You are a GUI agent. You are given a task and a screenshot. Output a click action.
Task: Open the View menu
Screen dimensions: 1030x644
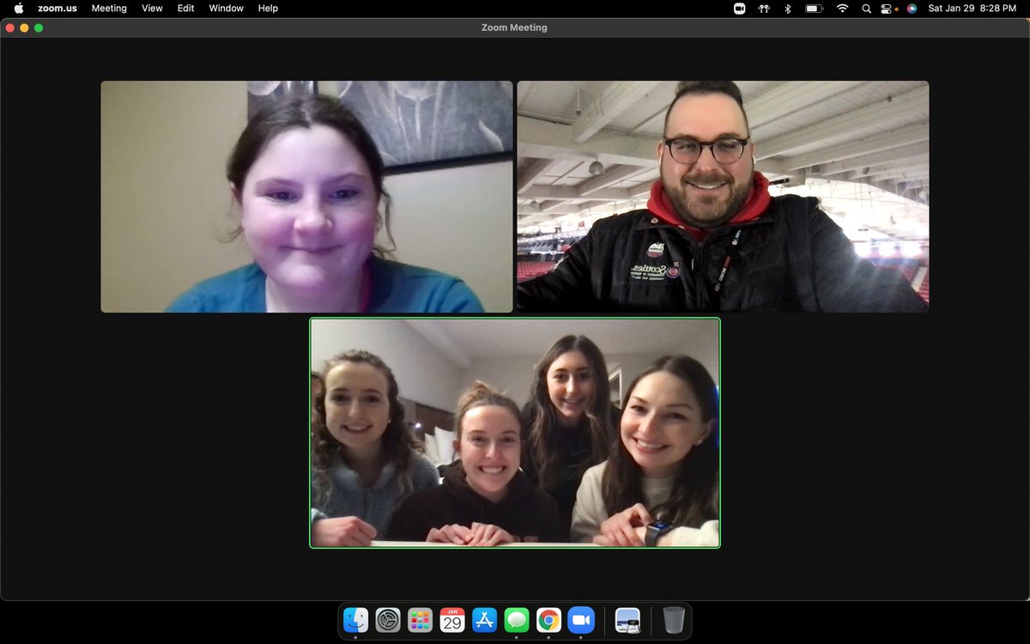click(x=152, y=8)
